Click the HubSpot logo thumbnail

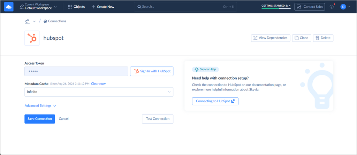click(32, 38)
